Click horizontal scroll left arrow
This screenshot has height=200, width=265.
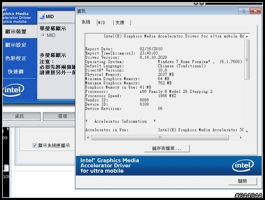[88, 137]
